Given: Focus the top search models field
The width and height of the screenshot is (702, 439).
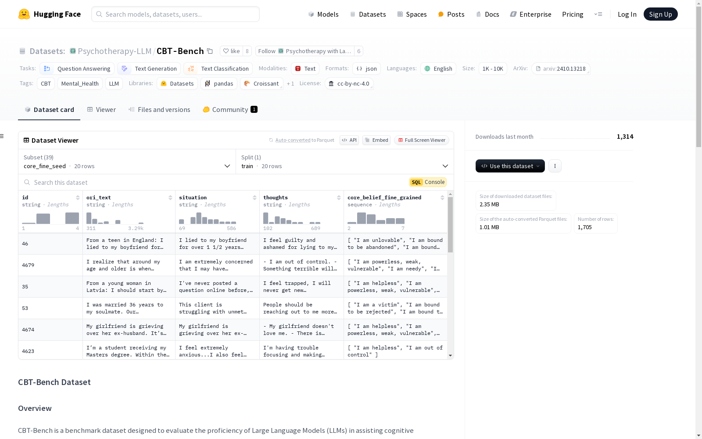Looking at the screenshot, I should 175,14.
